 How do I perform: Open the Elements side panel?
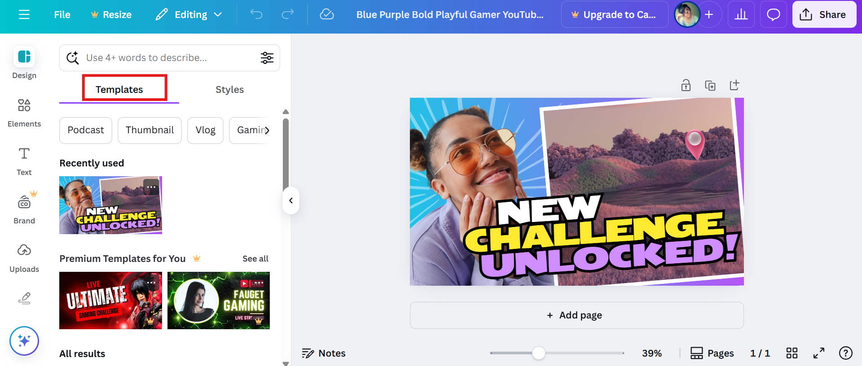pos(24,113)
